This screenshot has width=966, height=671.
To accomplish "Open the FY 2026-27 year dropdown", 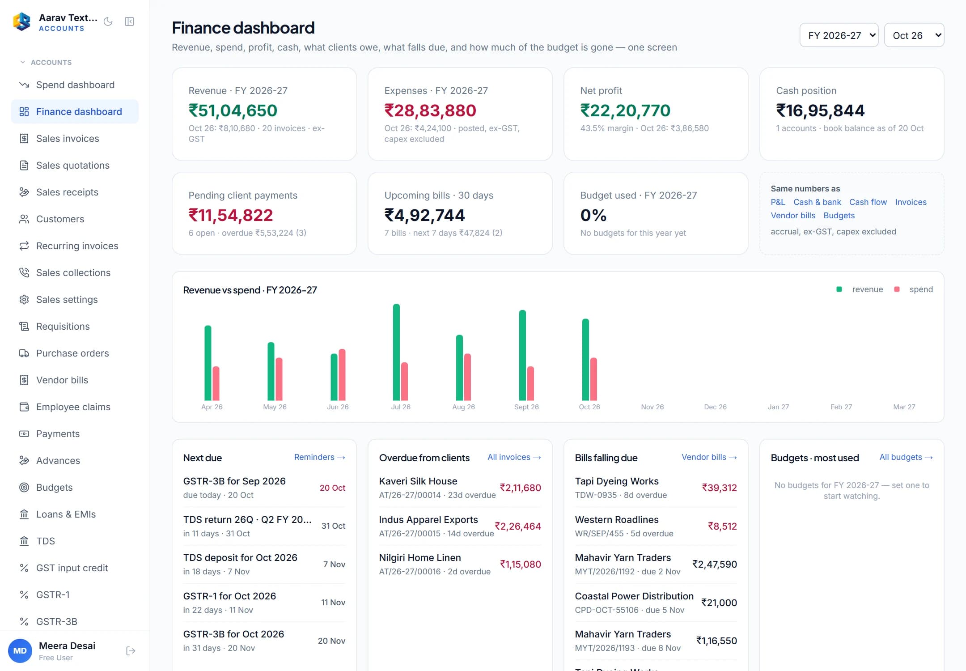I will [839, 35].
